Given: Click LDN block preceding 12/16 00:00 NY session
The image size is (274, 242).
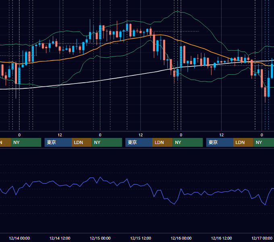Looking at the screenshot, I should tap(162, 142).
